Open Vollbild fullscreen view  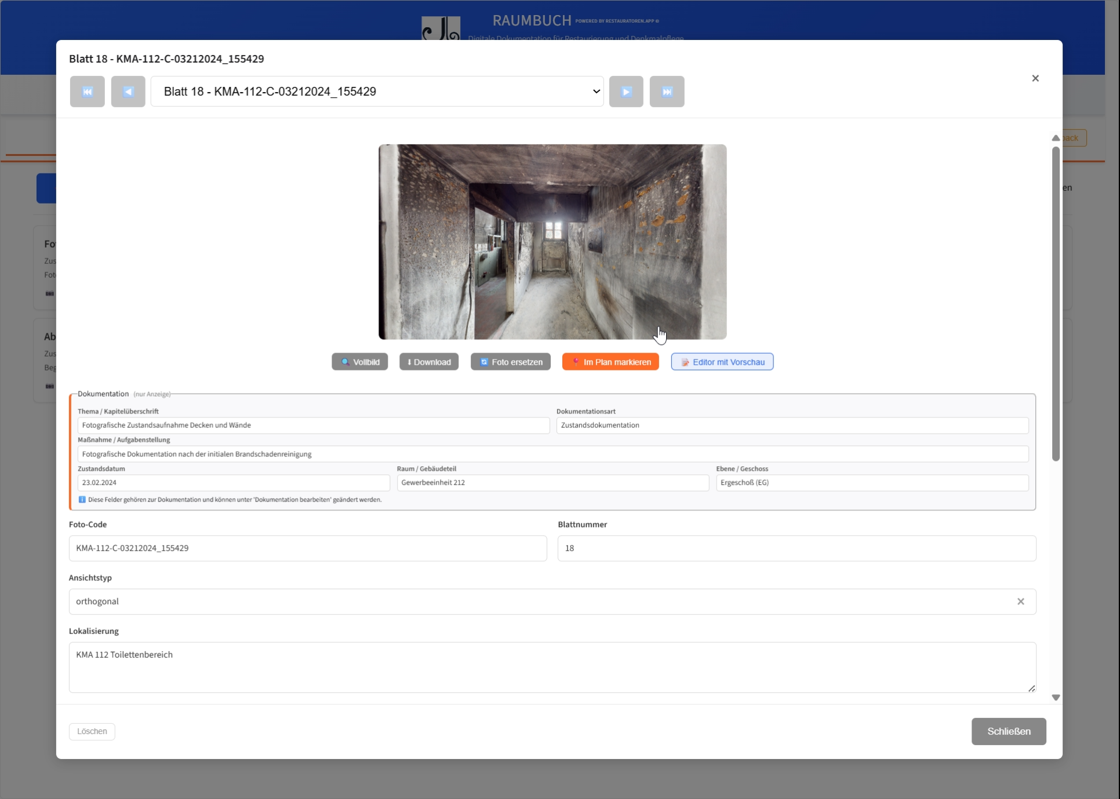359,362
